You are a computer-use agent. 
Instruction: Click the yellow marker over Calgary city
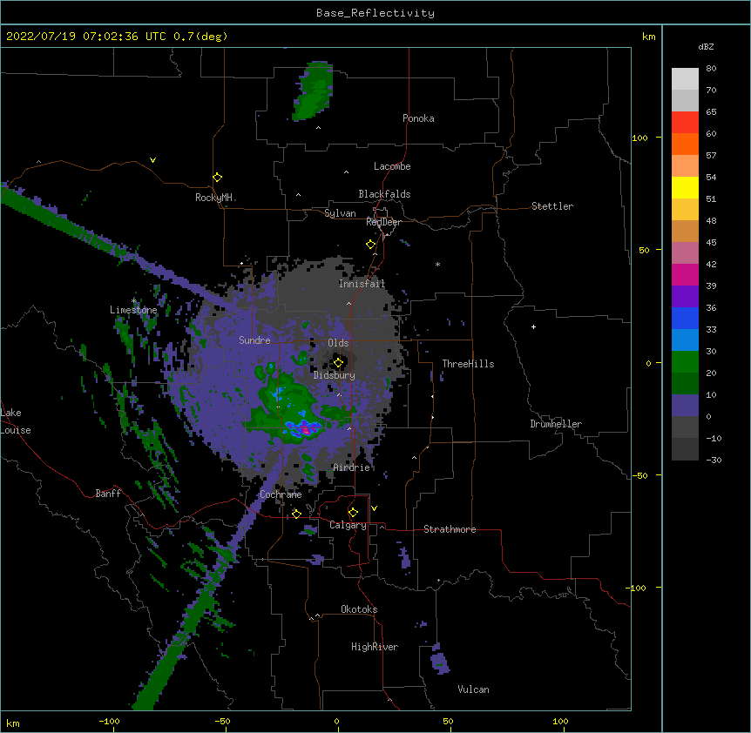353,513
